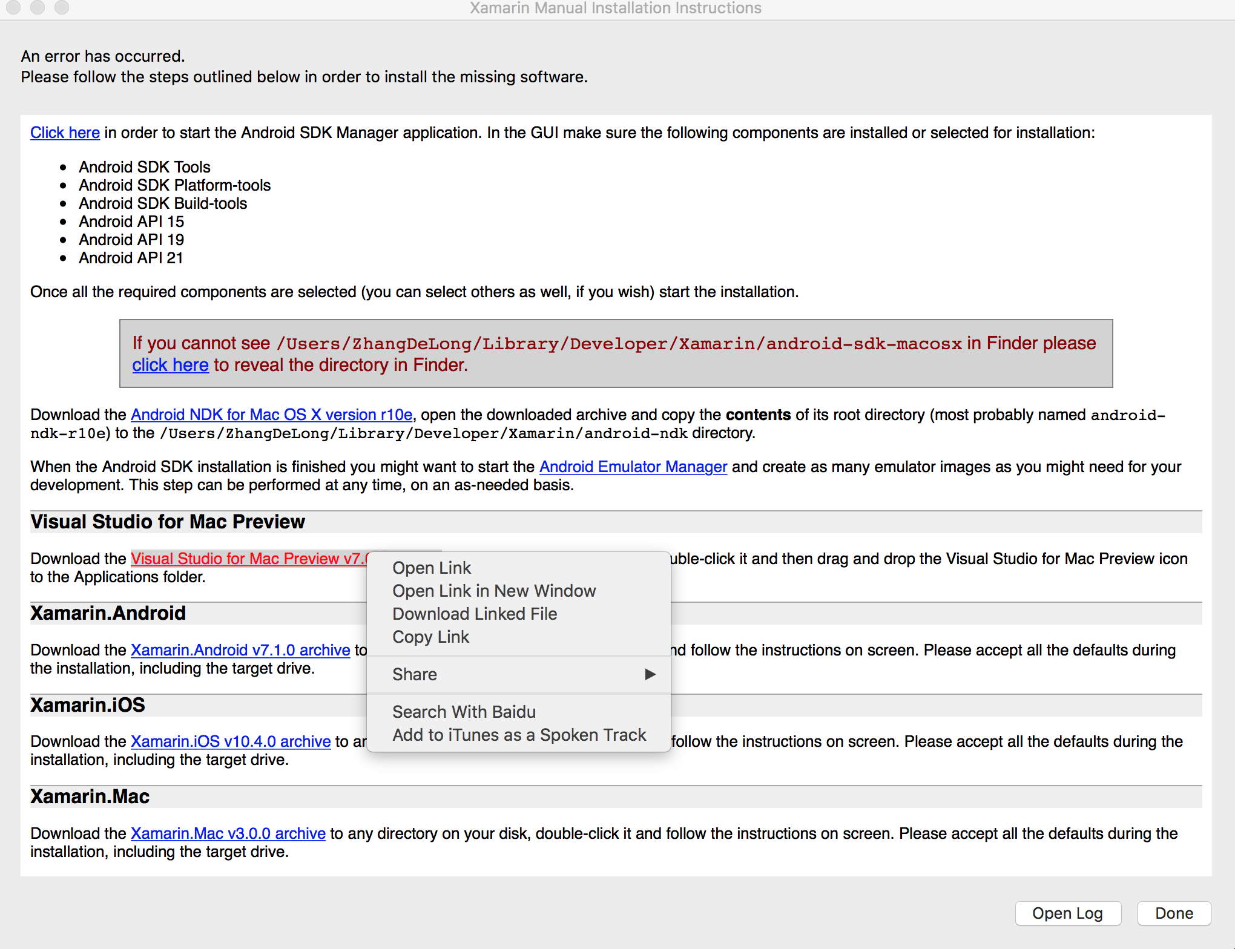Click the Done button
1235x949 pixels.
click(x=1174, y=913)
